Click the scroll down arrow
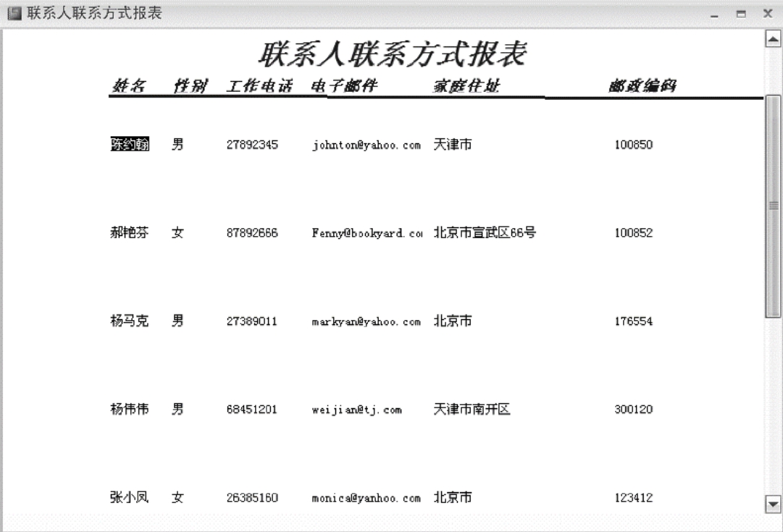Viewport: 783px width, 532px height. (773, 504)
